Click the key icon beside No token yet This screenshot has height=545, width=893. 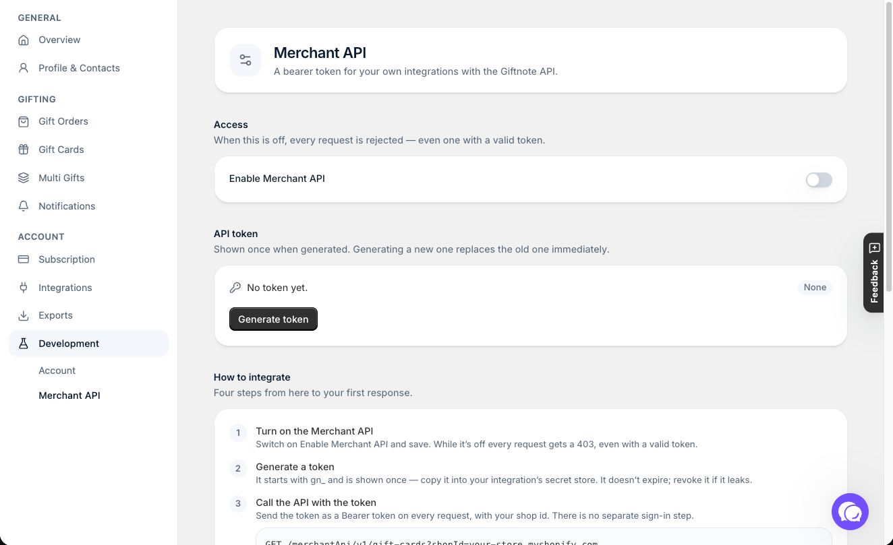coord(235,288)
